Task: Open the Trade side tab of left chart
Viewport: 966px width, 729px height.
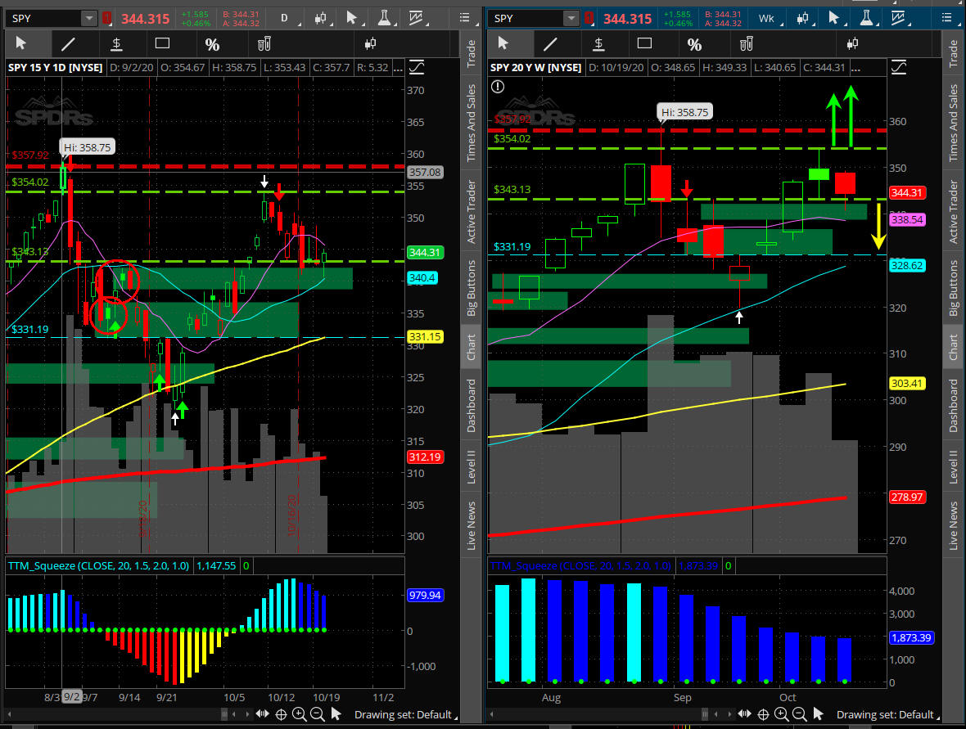Action: [472, 53]
